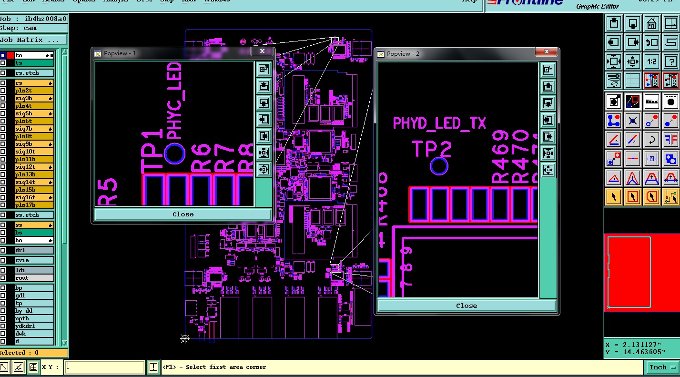Choose the rectangle-area select pointer
This screenshot has height=377, width=680.
click(632, 196)
